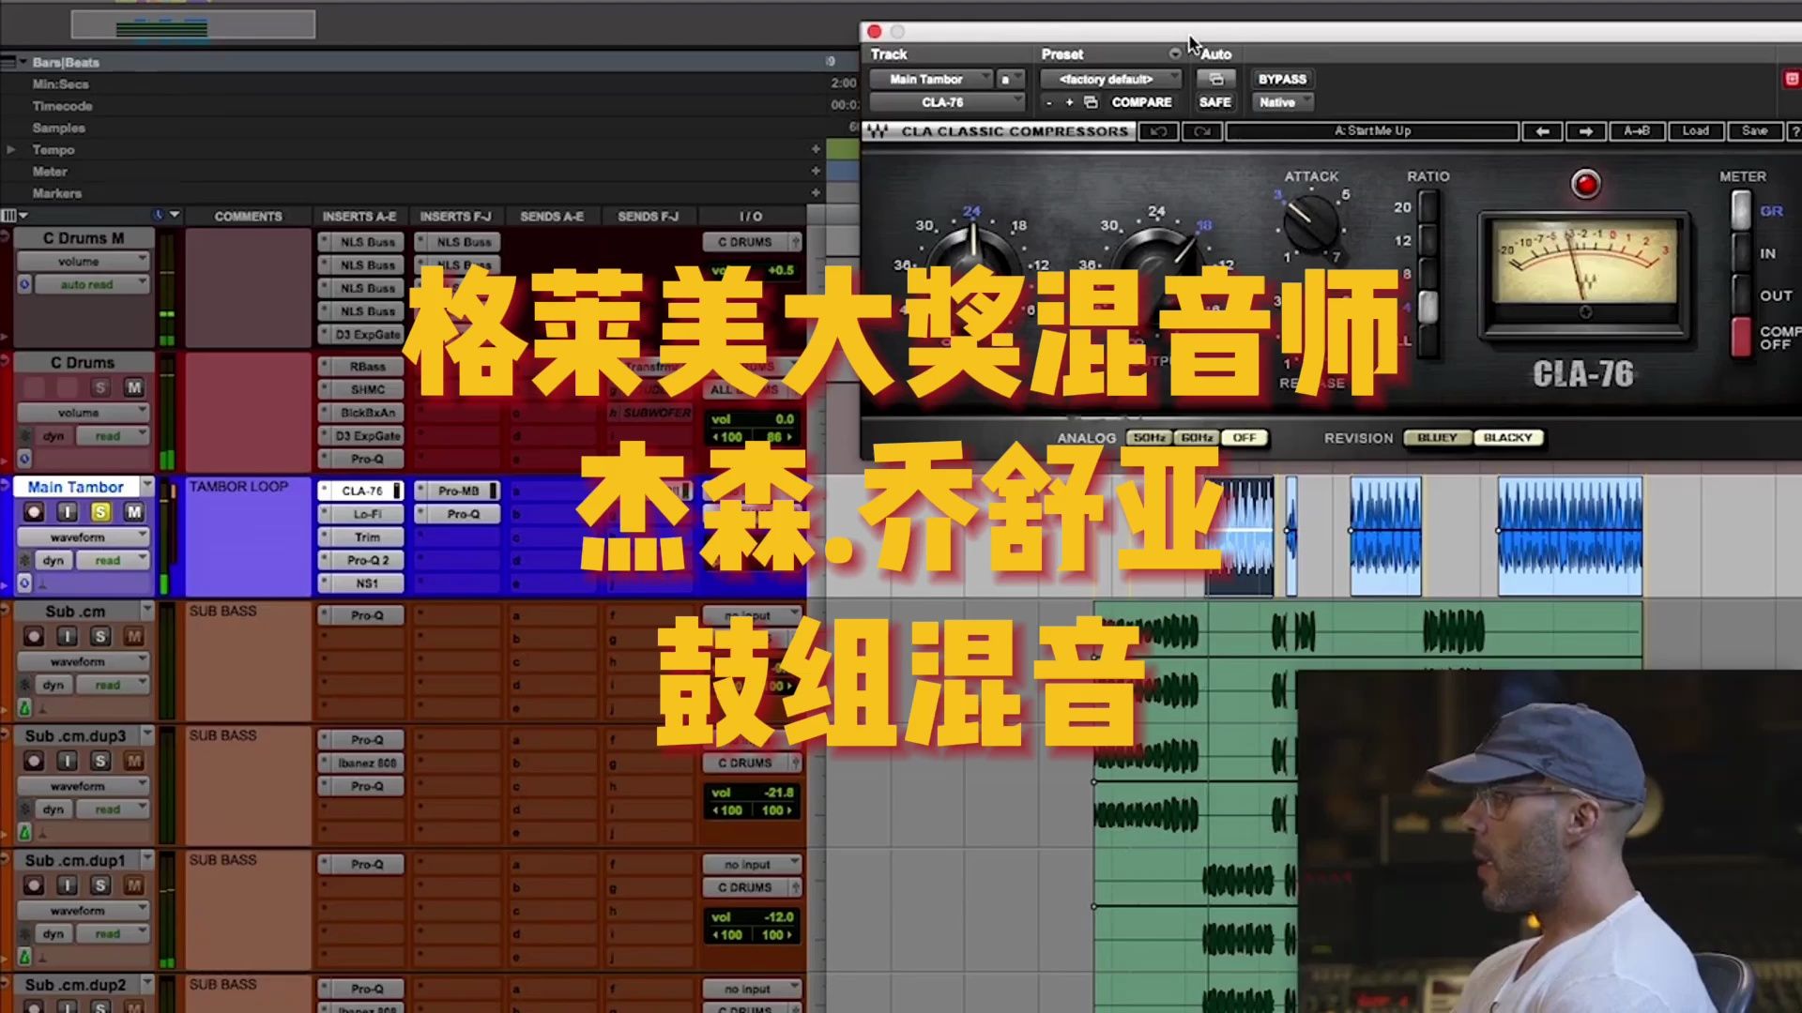Click the green metronome icon on Sub .cm
Viewport: 1802px width, 1013px height.
pyautogui.click(x=24, y=707)
